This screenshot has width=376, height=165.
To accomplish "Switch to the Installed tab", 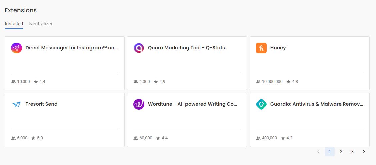I will pos(14,24).
